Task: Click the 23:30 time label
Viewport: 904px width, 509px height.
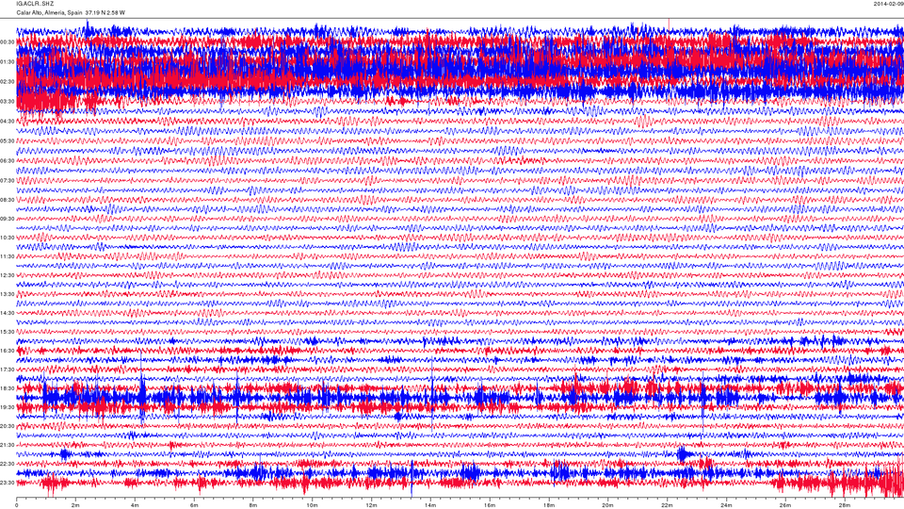Action: 8,483
